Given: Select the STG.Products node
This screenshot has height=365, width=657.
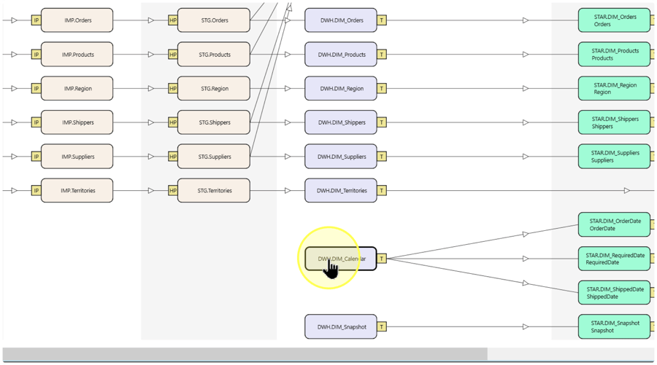Looking at the screenshot, I should pyautogui.click(x=214, y=55).
